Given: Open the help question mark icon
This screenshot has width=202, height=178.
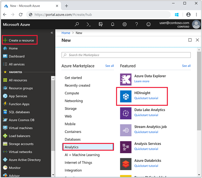Looking at the screenshot, I should pos(137,24).
